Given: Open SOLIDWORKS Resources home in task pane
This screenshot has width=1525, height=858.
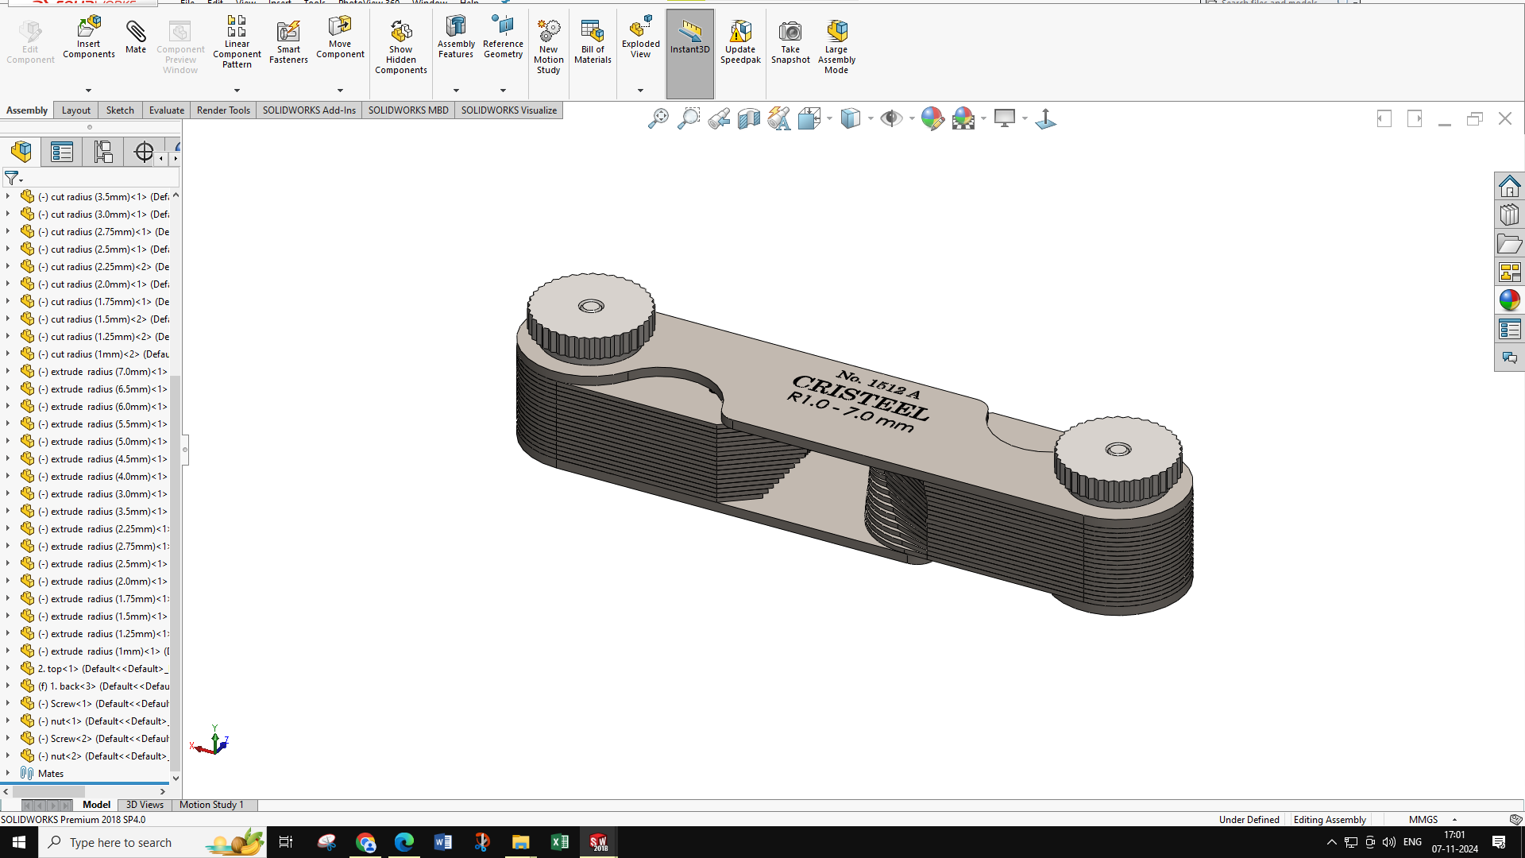Looking at the screenshot, I should (1509, 187).
